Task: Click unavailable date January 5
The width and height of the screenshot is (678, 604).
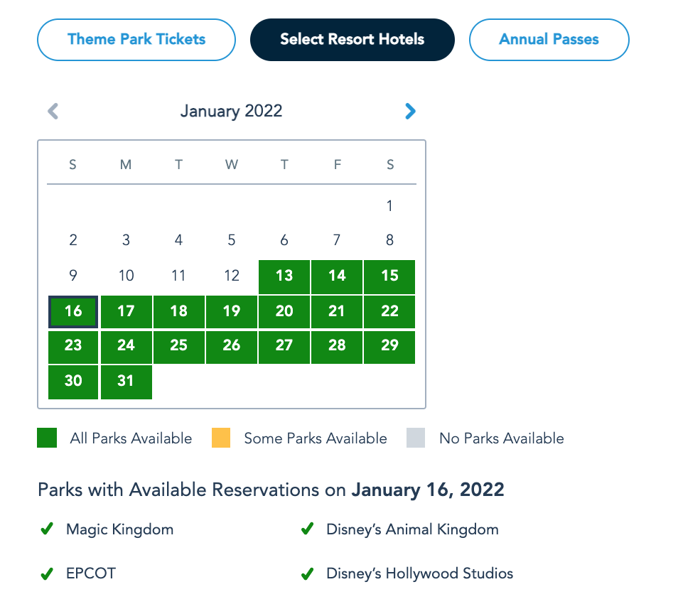Action: pos(232,240)
